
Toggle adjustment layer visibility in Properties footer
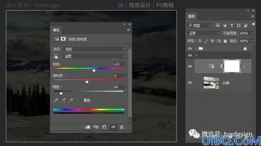pos(113,127)
